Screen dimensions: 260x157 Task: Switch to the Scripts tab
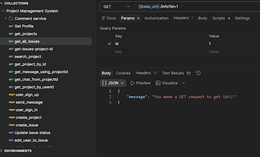tap(221, 18)
